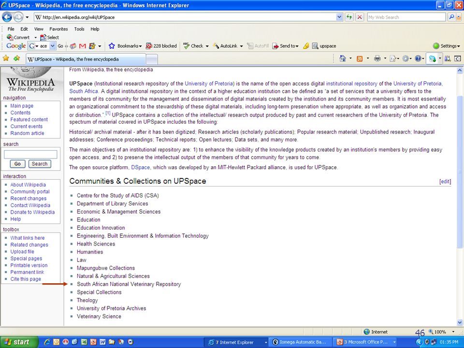Click the My Web Search box

point(406,17)
